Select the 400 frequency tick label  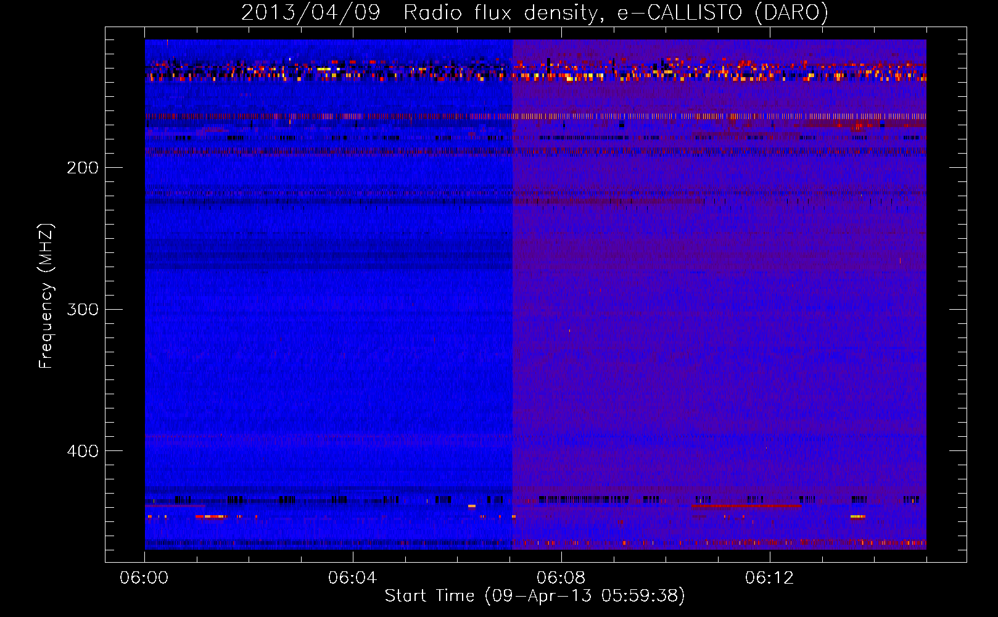(x=83, y=450)
